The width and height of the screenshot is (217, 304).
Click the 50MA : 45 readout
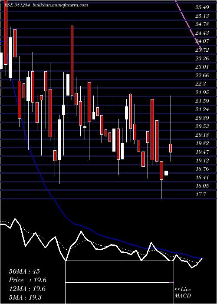point(24,271)
